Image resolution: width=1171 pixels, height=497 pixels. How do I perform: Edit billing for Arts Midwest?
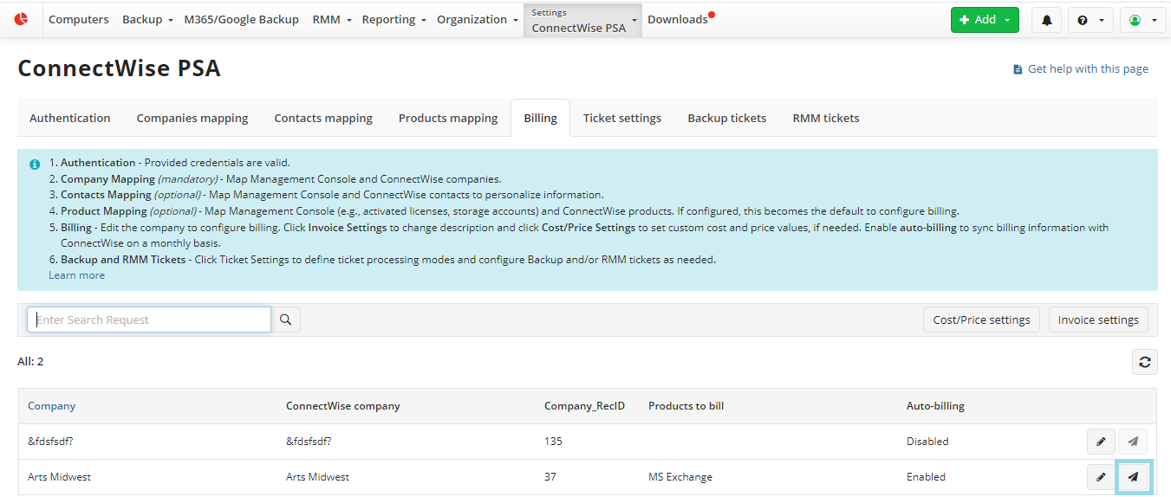click(x=1101, y=477)
